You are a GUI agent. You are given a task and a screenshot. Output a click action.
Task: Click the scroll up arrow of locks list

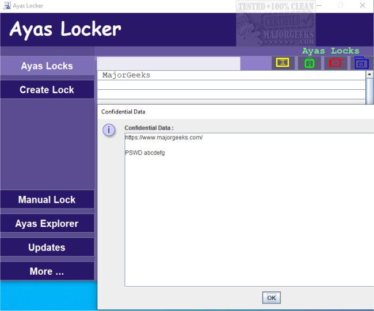click(369, 74)
